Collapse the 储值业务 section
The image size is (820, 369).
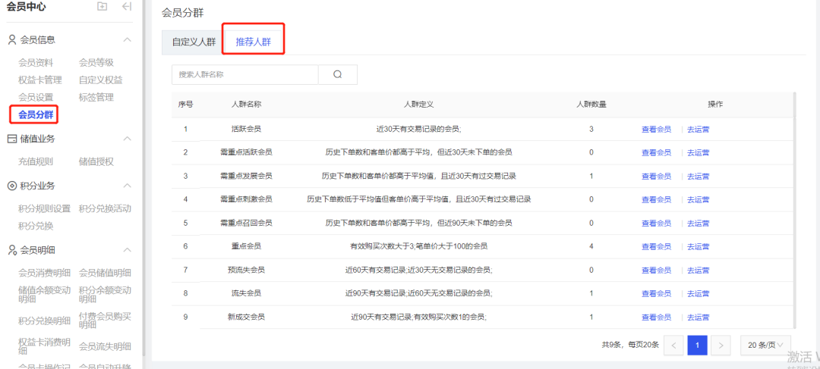point(127,139)
